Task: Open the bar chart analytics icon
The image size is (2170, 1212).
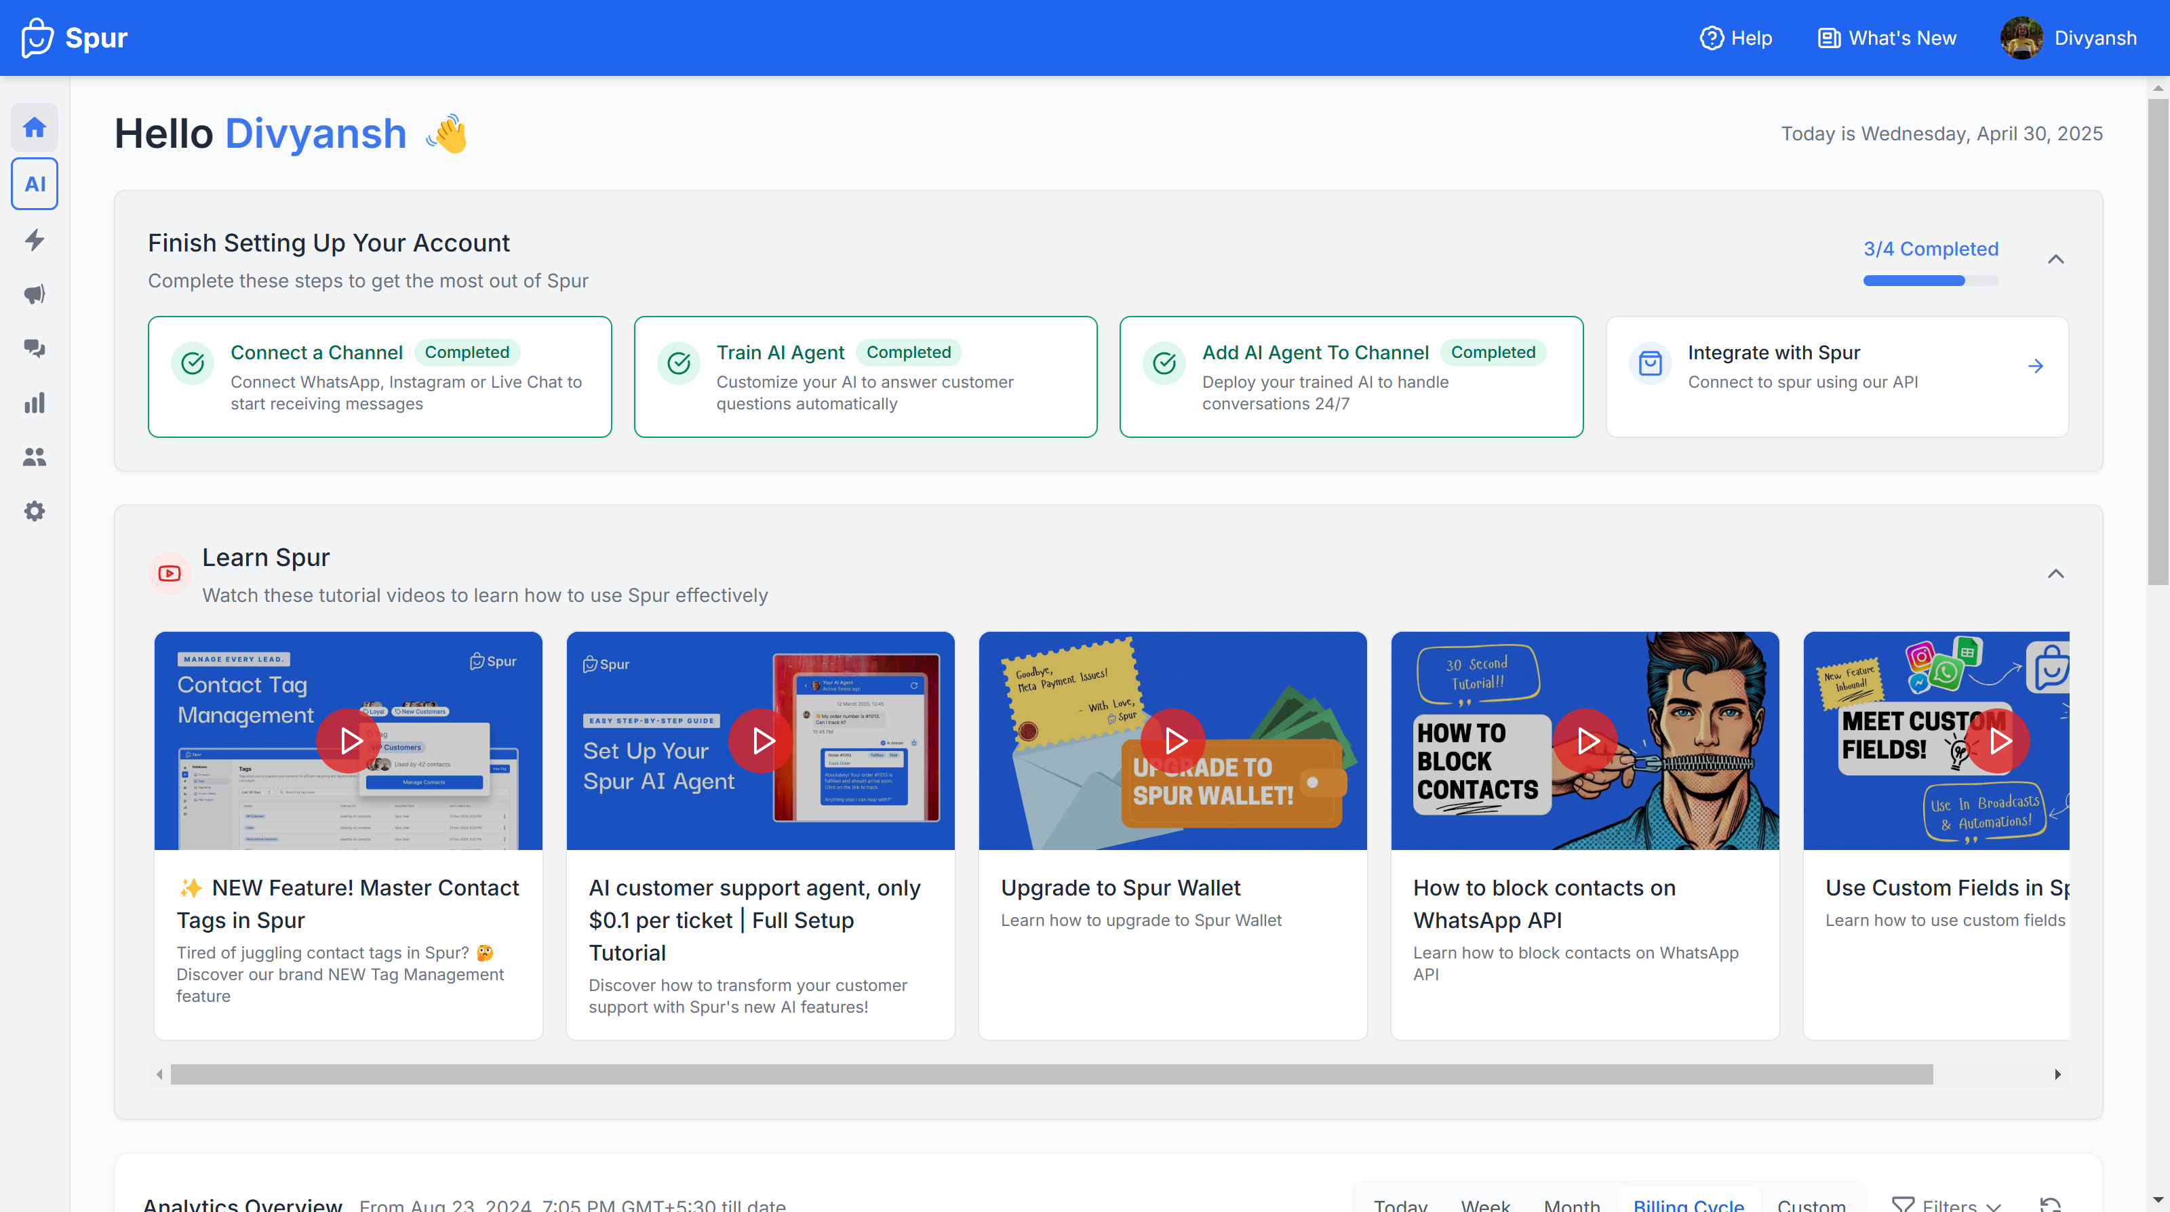Action: 35,403
